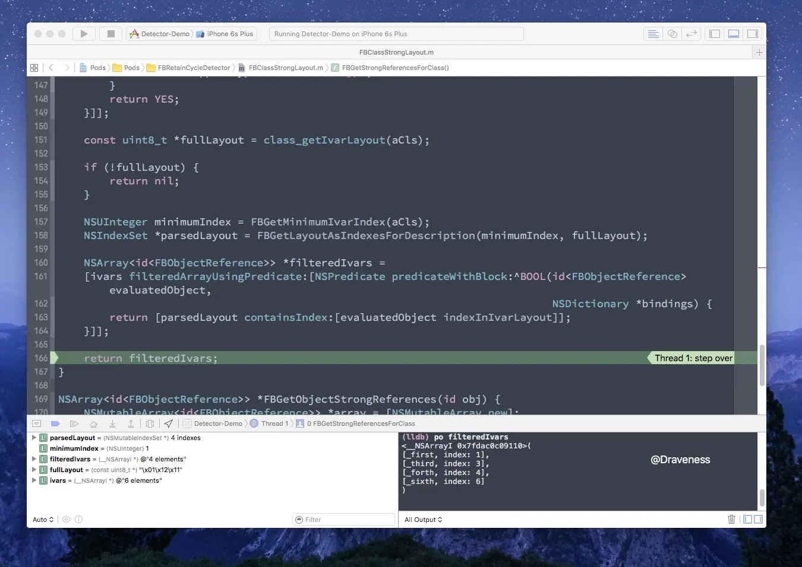Click the green program counter arrow at line 166

(55, 358)
